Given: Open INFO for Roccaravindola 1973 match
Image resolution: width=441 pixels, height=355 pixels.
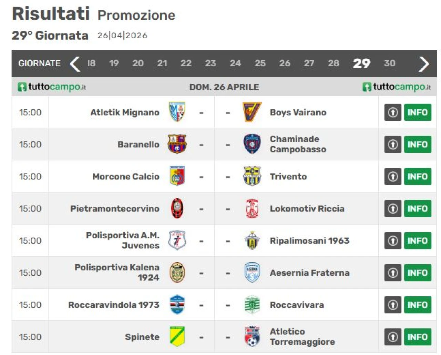Looking at the screenshot, I should click(x=417, y=305).
